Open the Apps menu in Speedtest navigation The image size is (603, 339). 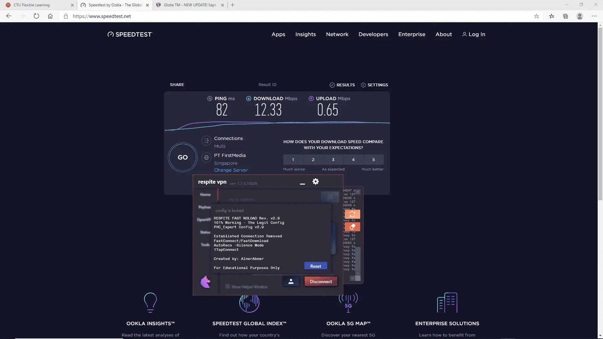point(278,34)
